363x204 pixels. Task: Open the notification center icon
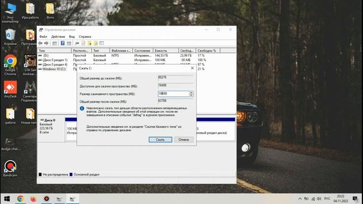click(355, 199)
